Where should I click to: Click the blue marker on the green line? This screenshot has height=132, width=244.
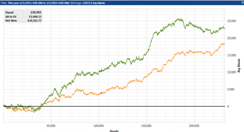pos(101,71)
